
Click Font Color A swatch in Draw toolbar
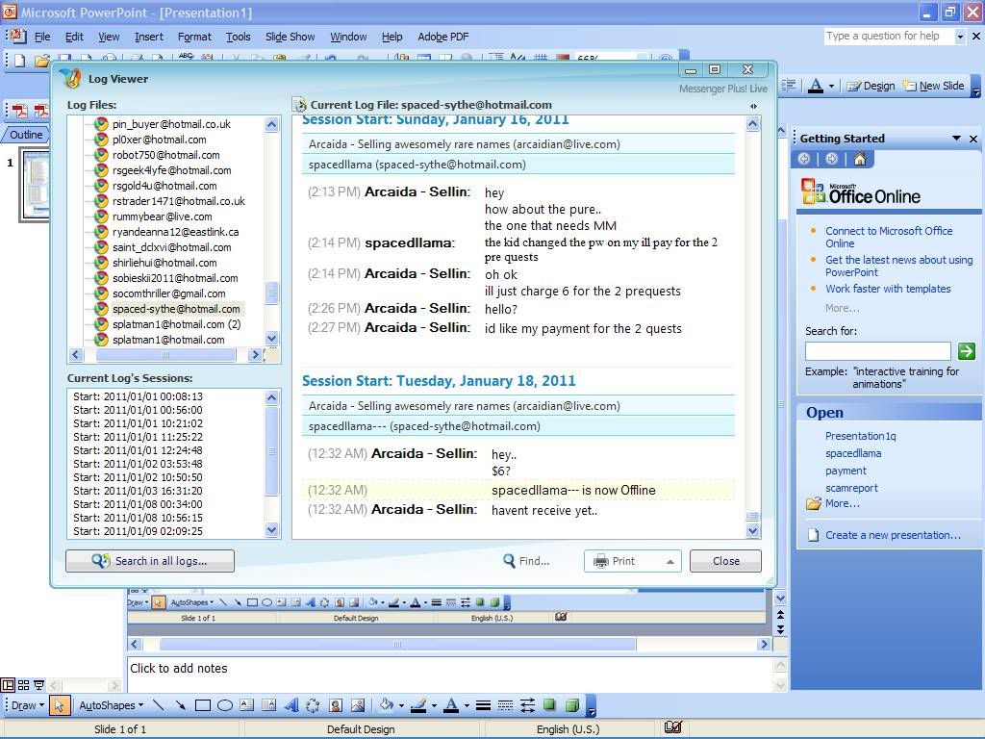[451, 705]
